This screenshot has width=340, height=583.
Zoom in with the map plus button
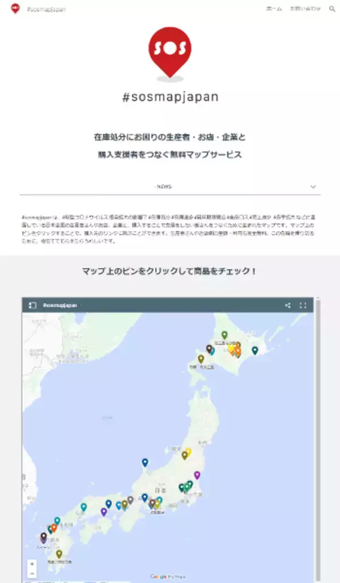32,564
